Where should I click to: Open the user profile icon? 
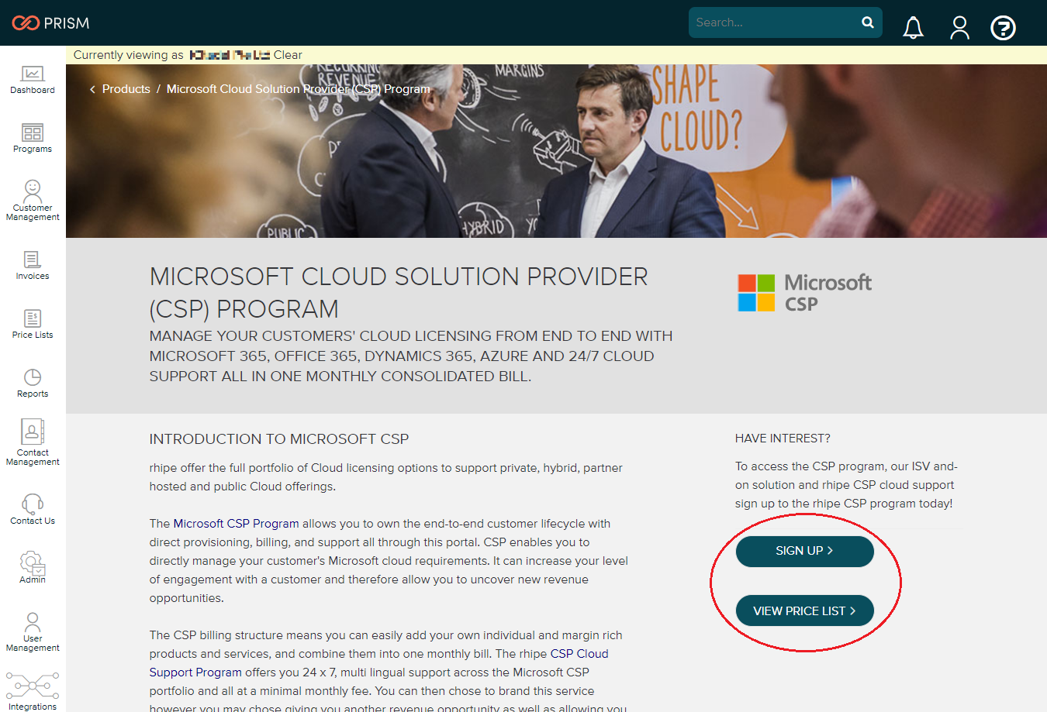[960, 28]
